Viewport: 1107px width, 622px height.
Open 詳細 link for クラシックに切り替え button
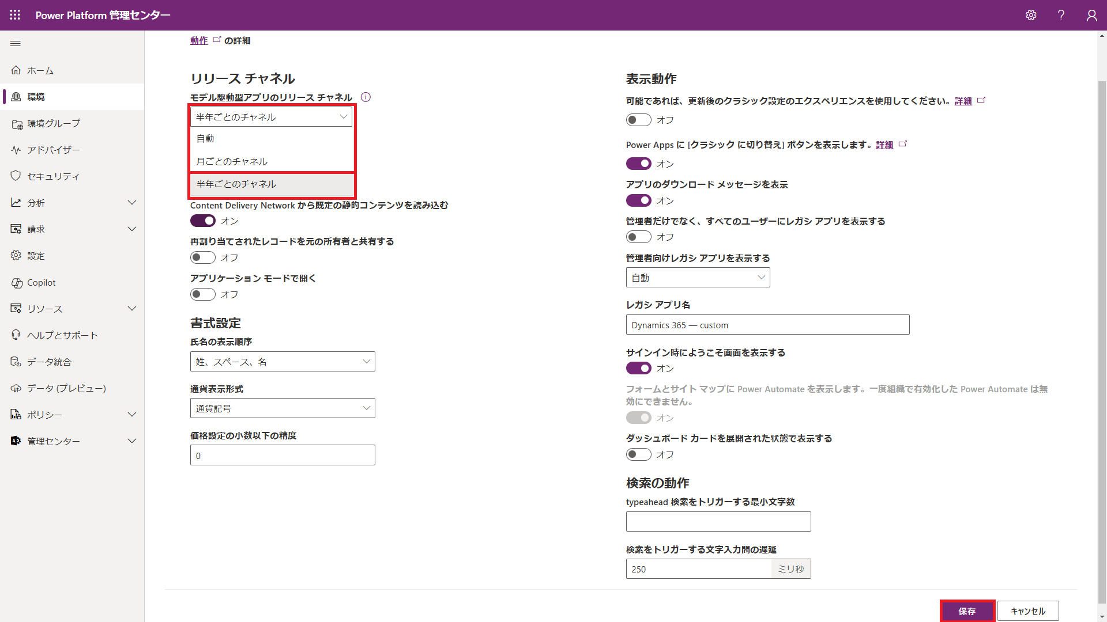884,145
